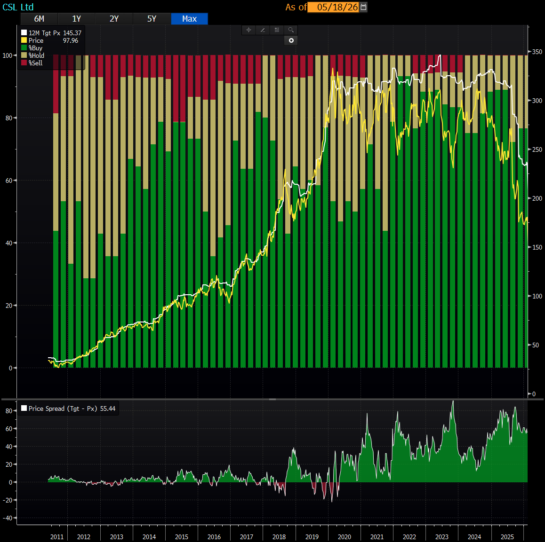The image size is (545, 542).
Task: Click the 2023 x-axis year label
Action: (442, 537)
